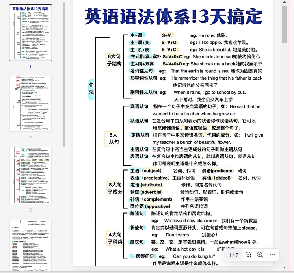Viewport: 294px width, 273px height.
Task: Click the zoom in magnifier icon
Action: coord(260,255)
